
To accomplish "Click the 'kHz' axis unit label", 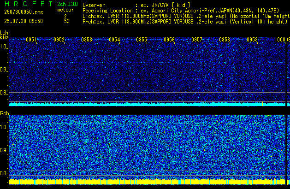I will tap(4, 37).
